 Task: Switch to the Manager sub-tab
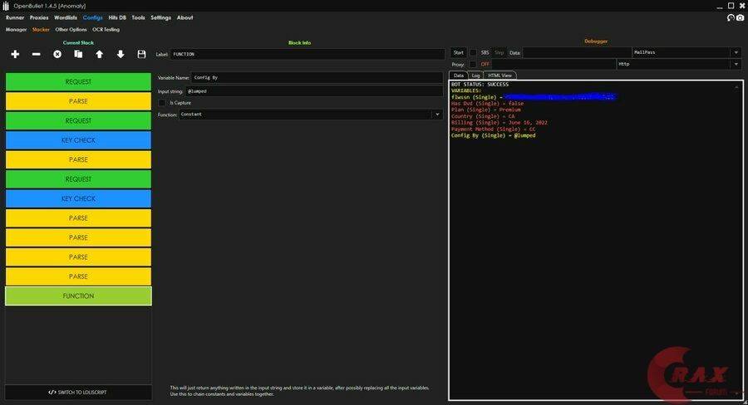point(17,30)
